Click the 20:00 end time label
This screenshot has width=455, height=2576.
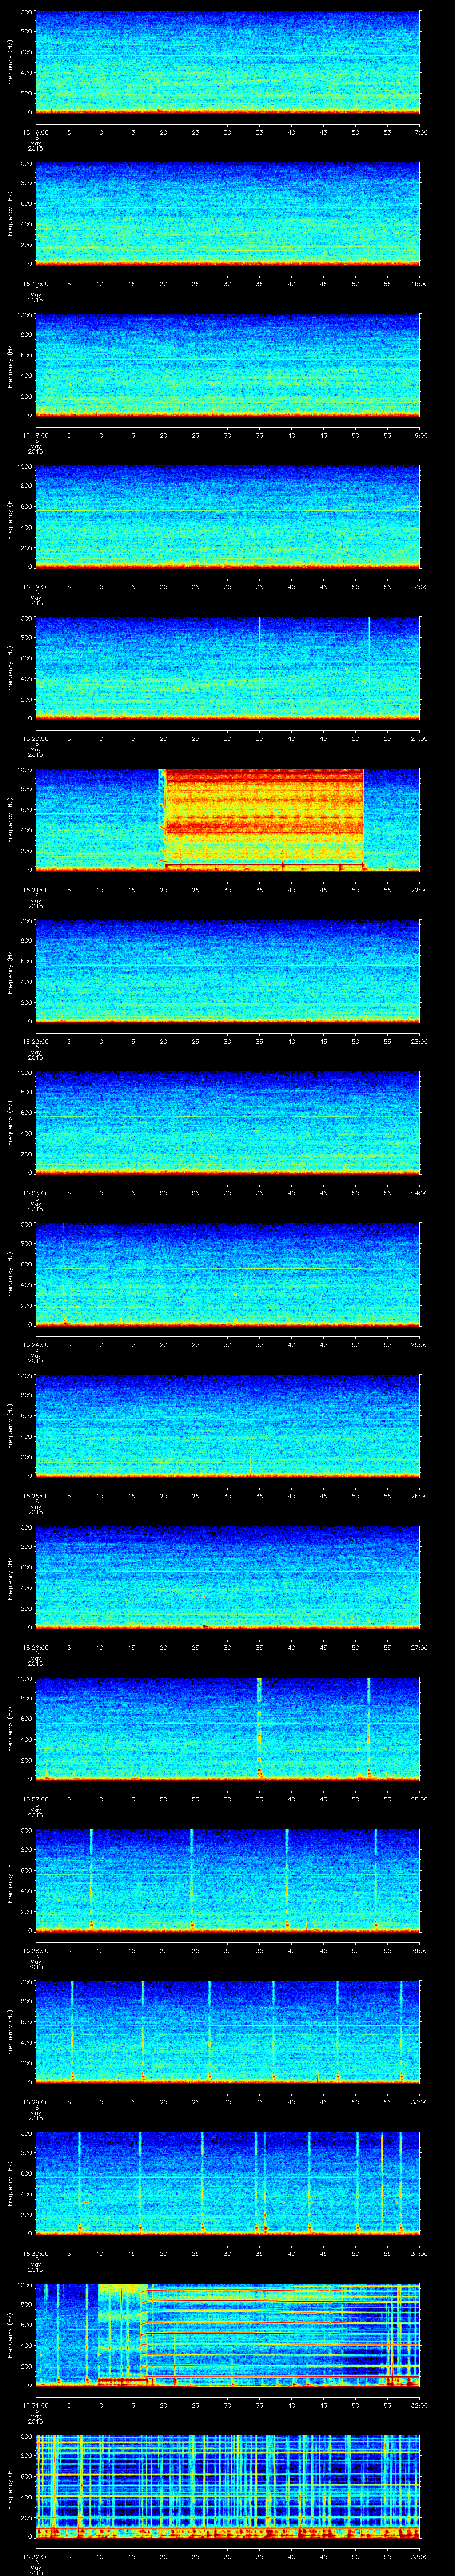[x=419, y=587]
